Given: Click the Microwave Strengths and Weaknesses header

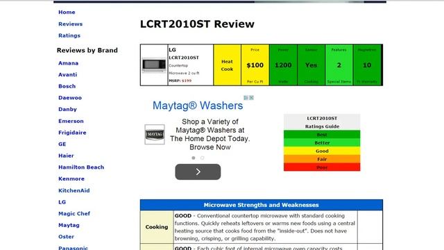Looking at the screenshot, I should point(261,205).
